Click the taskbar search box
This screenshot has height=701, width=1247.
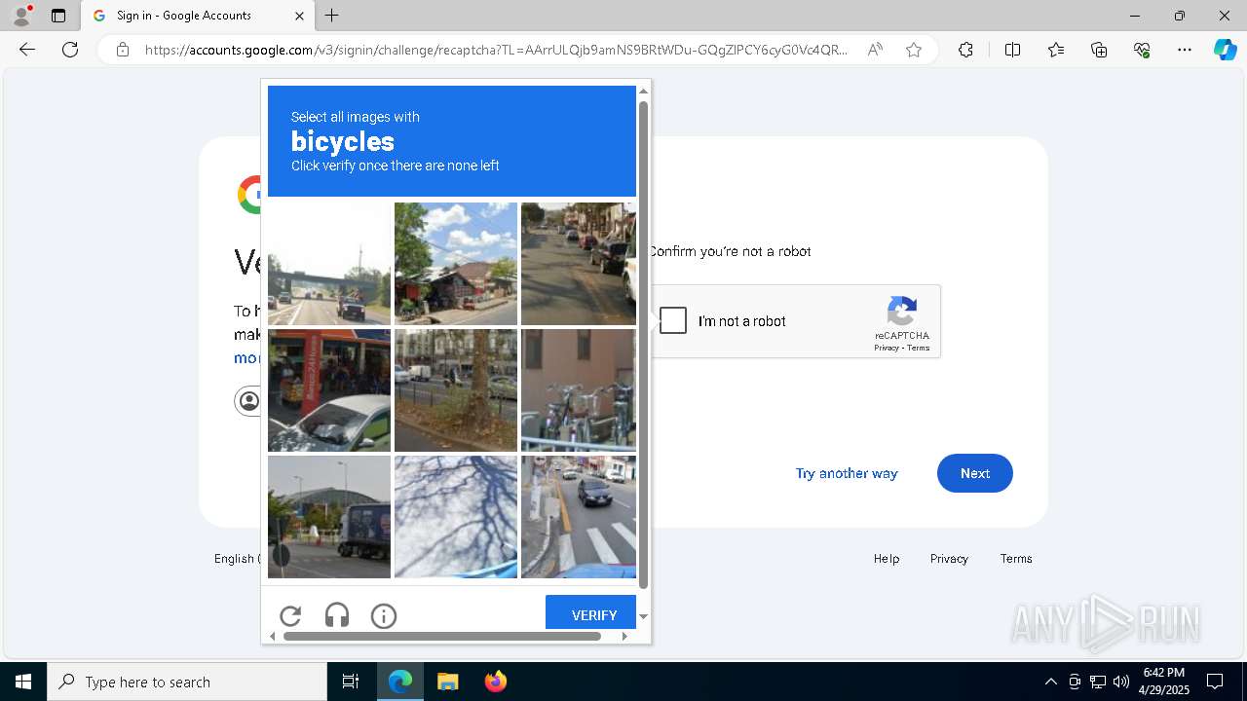[x=187, y=682]
